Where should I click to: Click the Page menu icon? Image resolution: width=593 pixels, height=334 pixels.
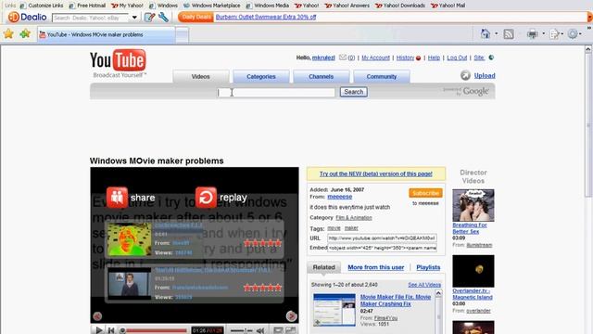(554, 34)
